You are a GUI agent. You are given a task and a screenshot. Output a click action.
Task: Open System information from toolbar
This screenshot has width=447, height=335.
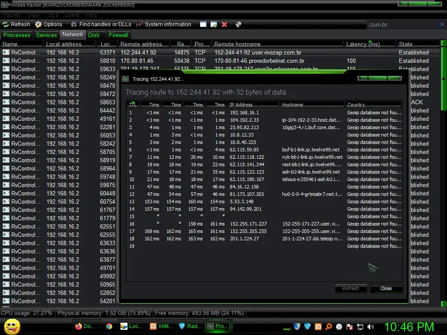(164, 24)
